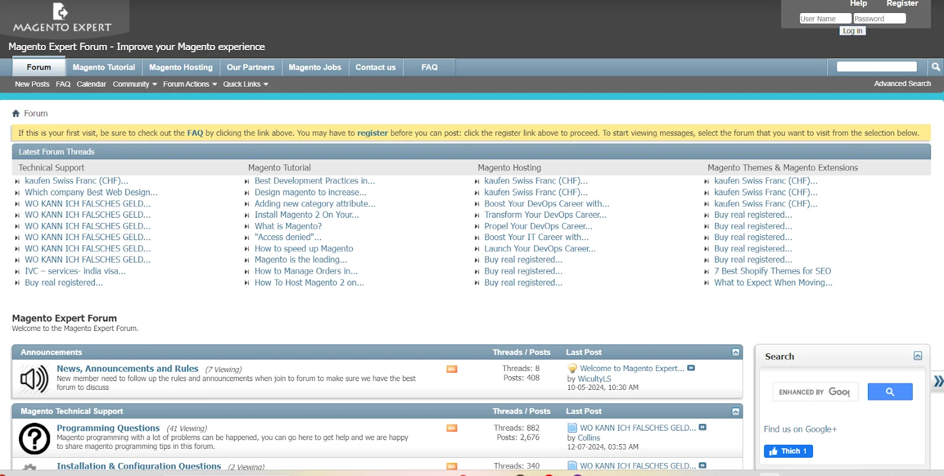
Task: Open thread 'Launch Your DevOps Career...'
Action: [540, 249]
